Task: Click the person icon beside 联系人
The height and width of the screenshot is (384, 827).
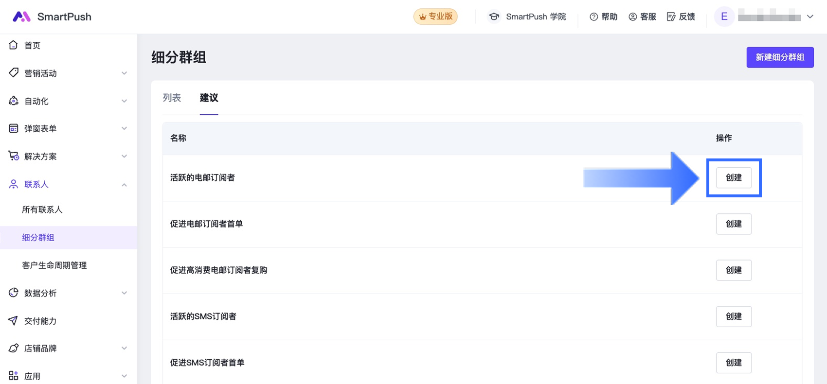Action: click(14, 184)
